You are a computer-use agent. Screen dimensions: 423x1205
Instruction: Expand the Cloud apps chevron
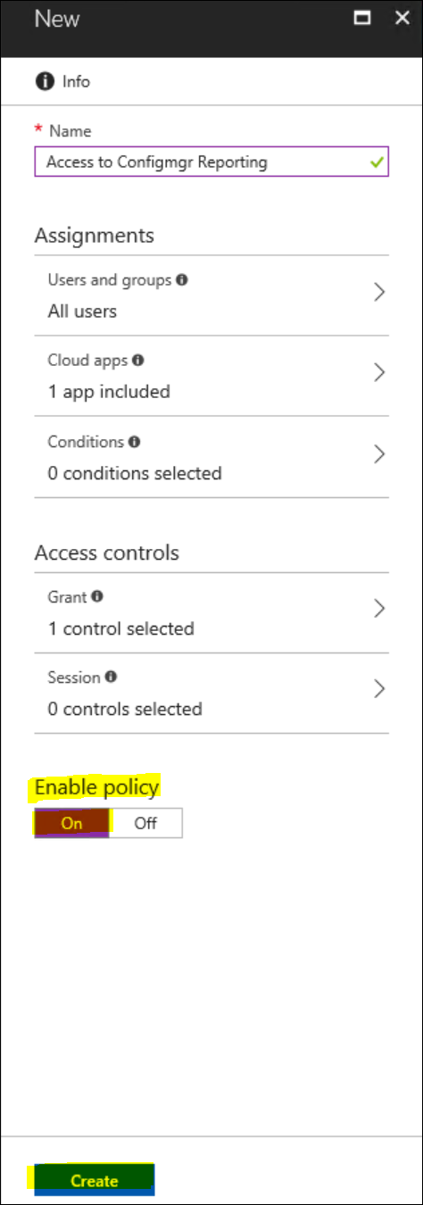(379, 373)
